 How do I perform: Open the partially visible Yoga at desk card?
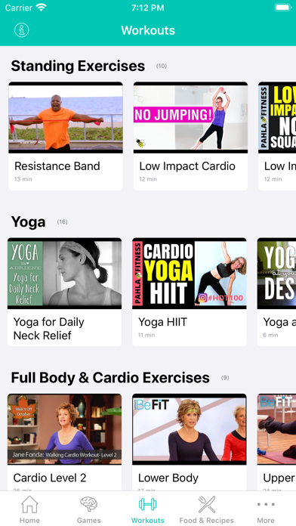tap(276, 292)
